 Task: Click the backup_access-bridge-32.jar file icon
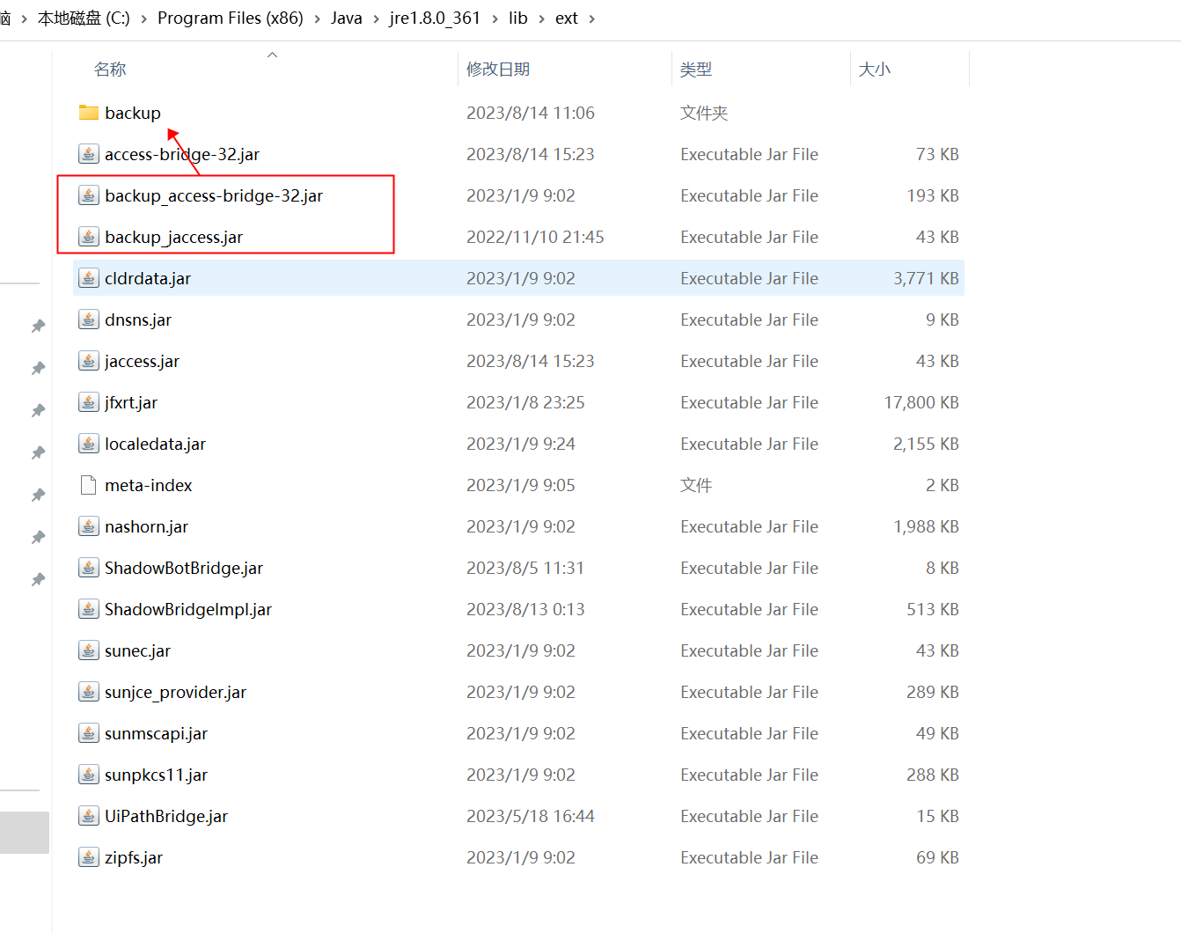88,195
